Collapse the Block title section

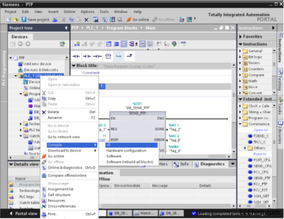[x=73, y=65]
